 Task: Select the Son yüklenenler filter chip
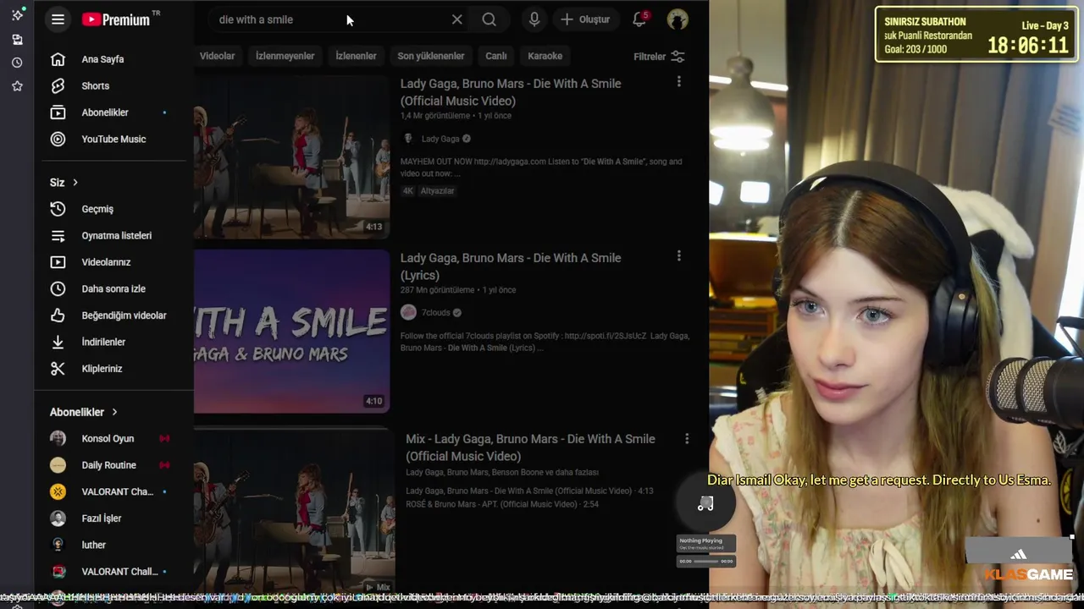point(431,56)
